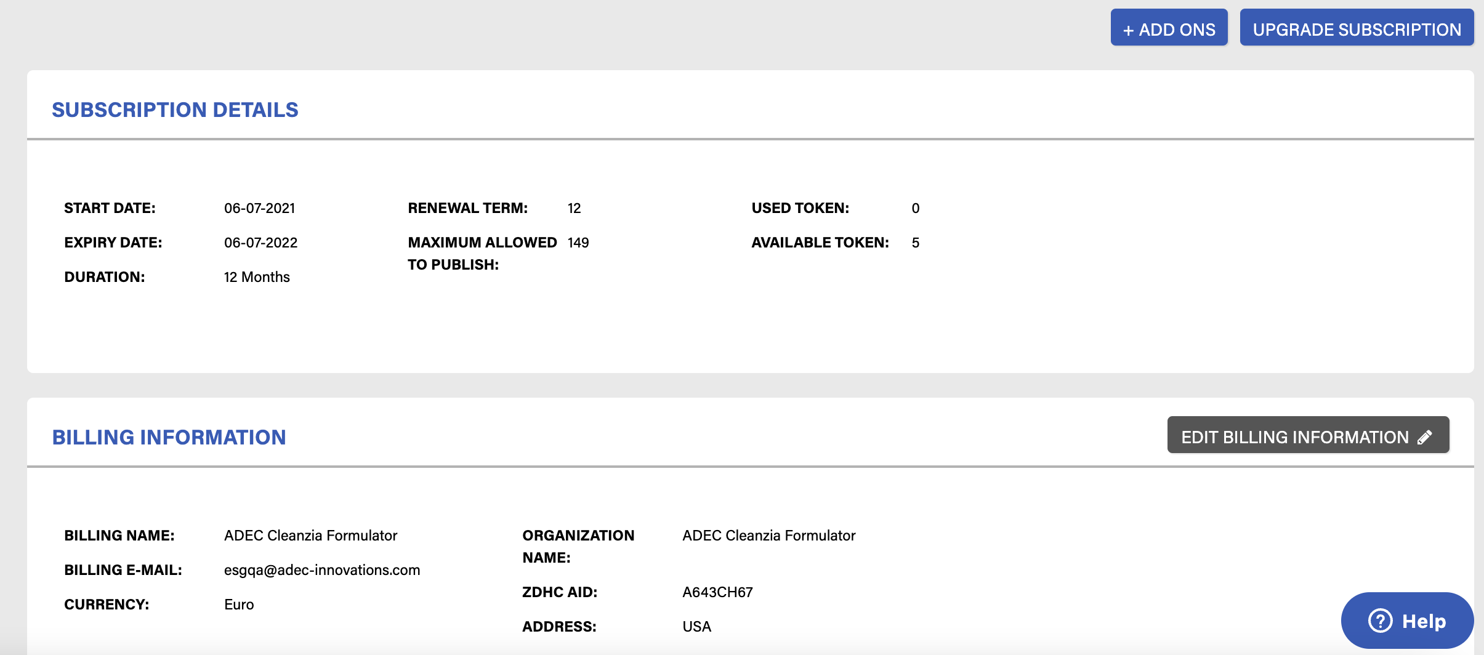Select the Subscription Details heading
Screen dimensions: 1484x655
(x=175, y=110)
